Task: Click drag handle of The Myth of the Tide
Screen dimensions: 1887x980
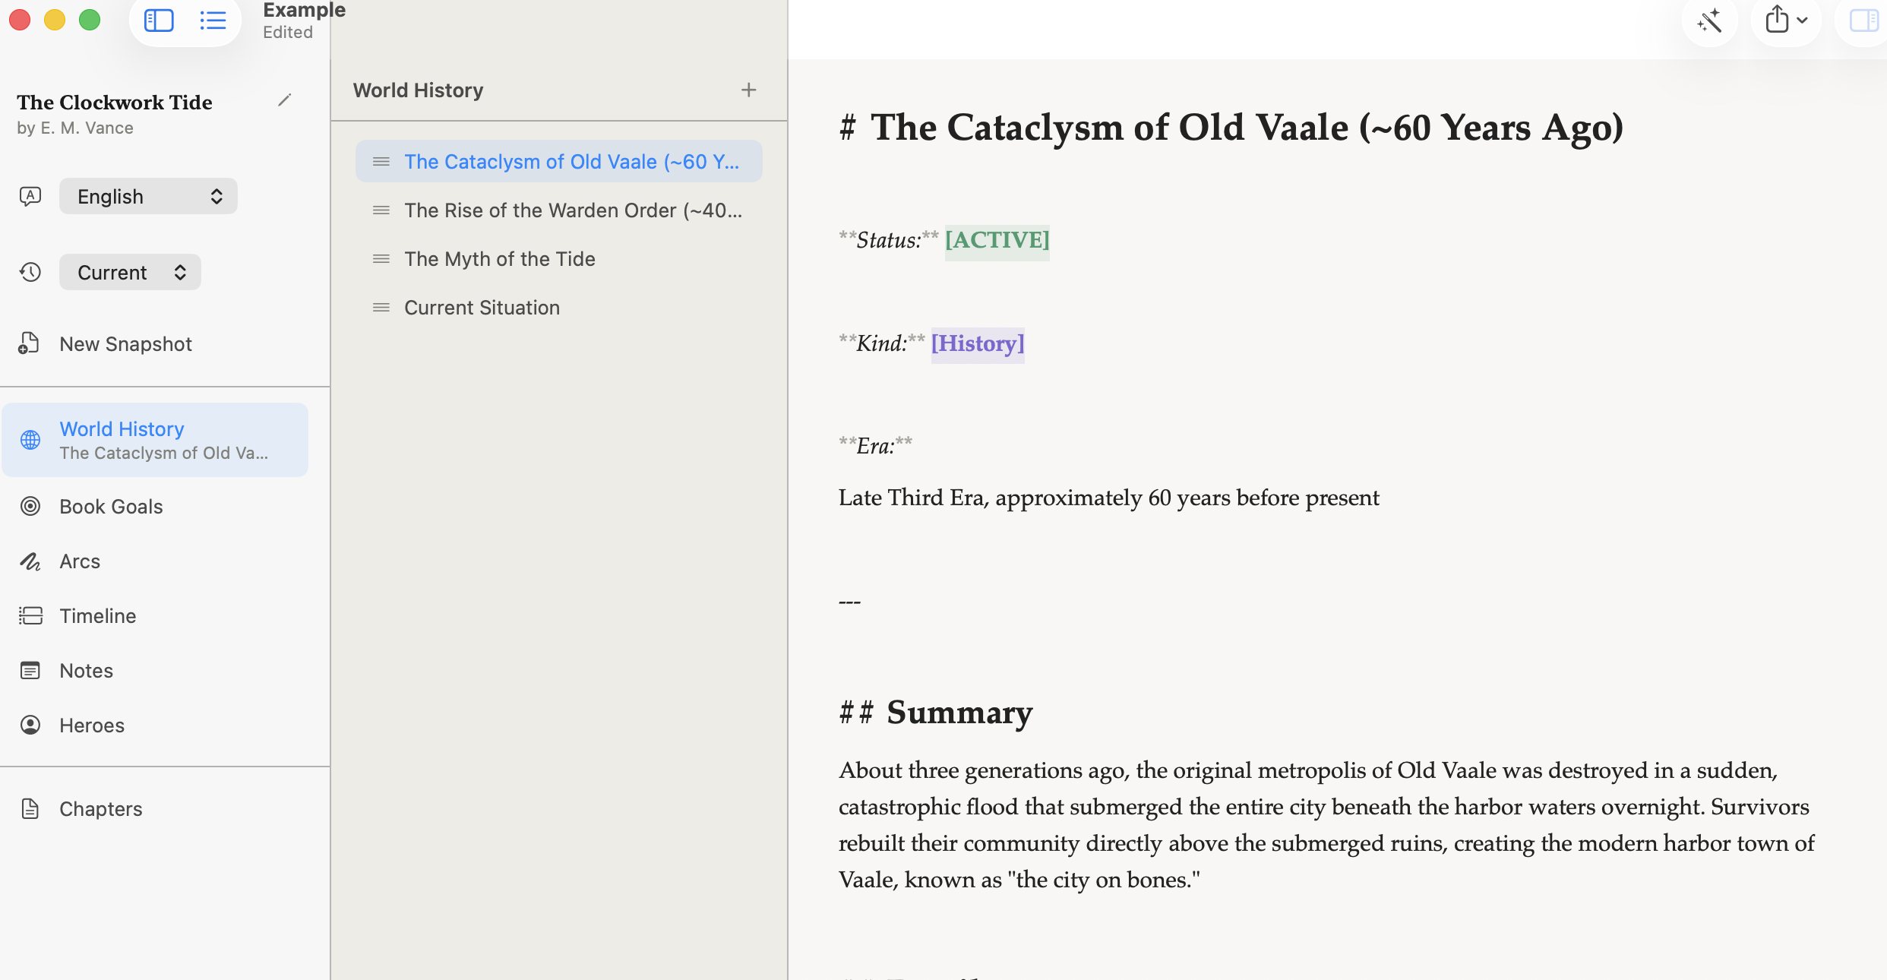Action: coord(381,259)
